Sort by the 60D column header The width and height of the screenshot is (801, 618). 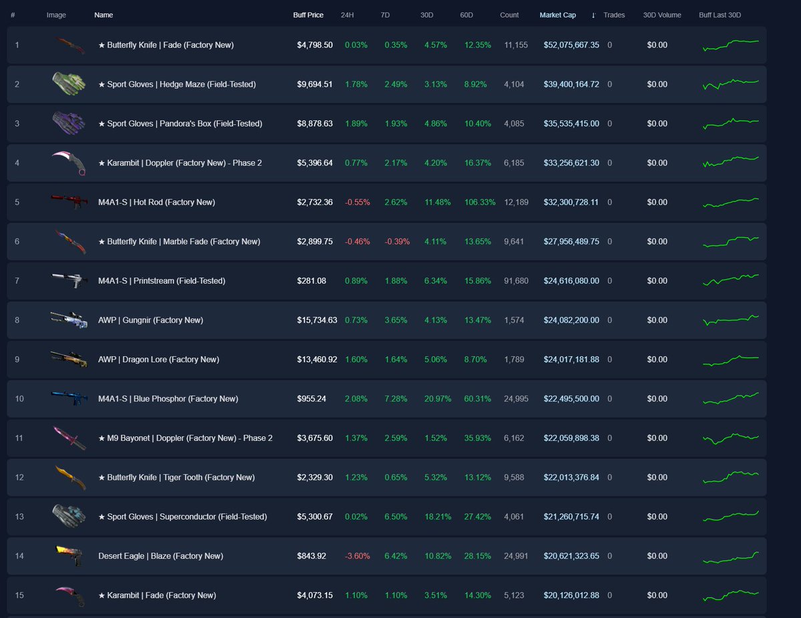(467, 15)
